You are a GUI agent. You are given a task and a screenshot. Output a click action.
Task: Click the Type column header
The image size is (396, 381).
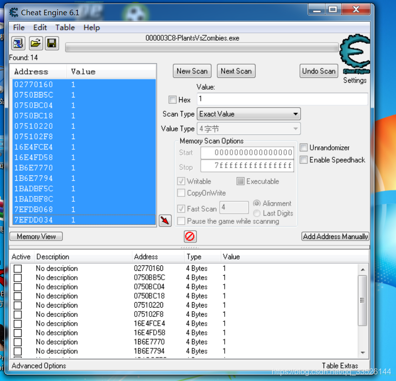tap(203, 257)
